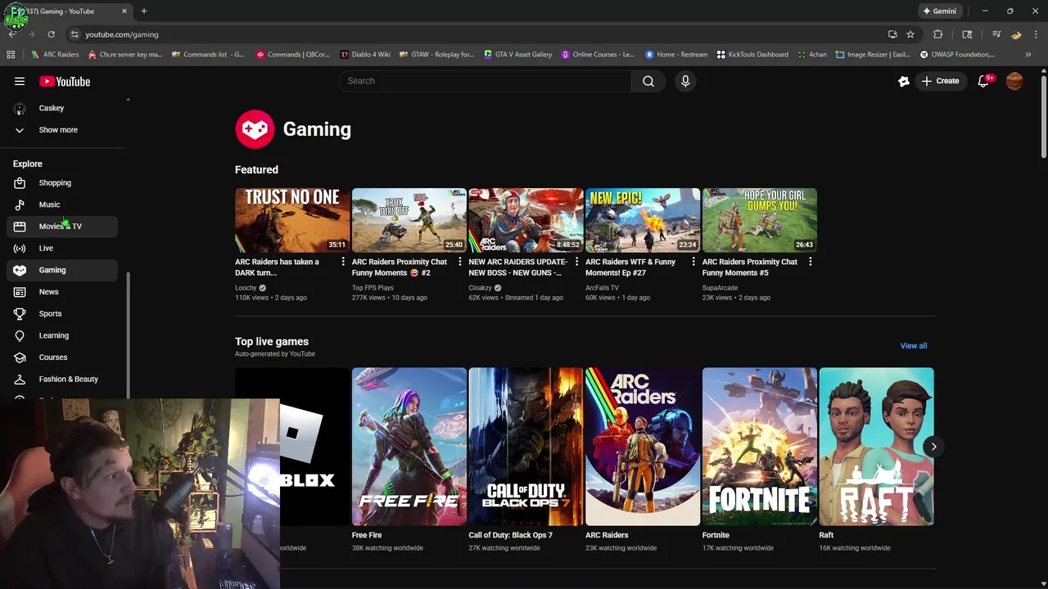Start voice search with the microphone

(x=685, y=81)
